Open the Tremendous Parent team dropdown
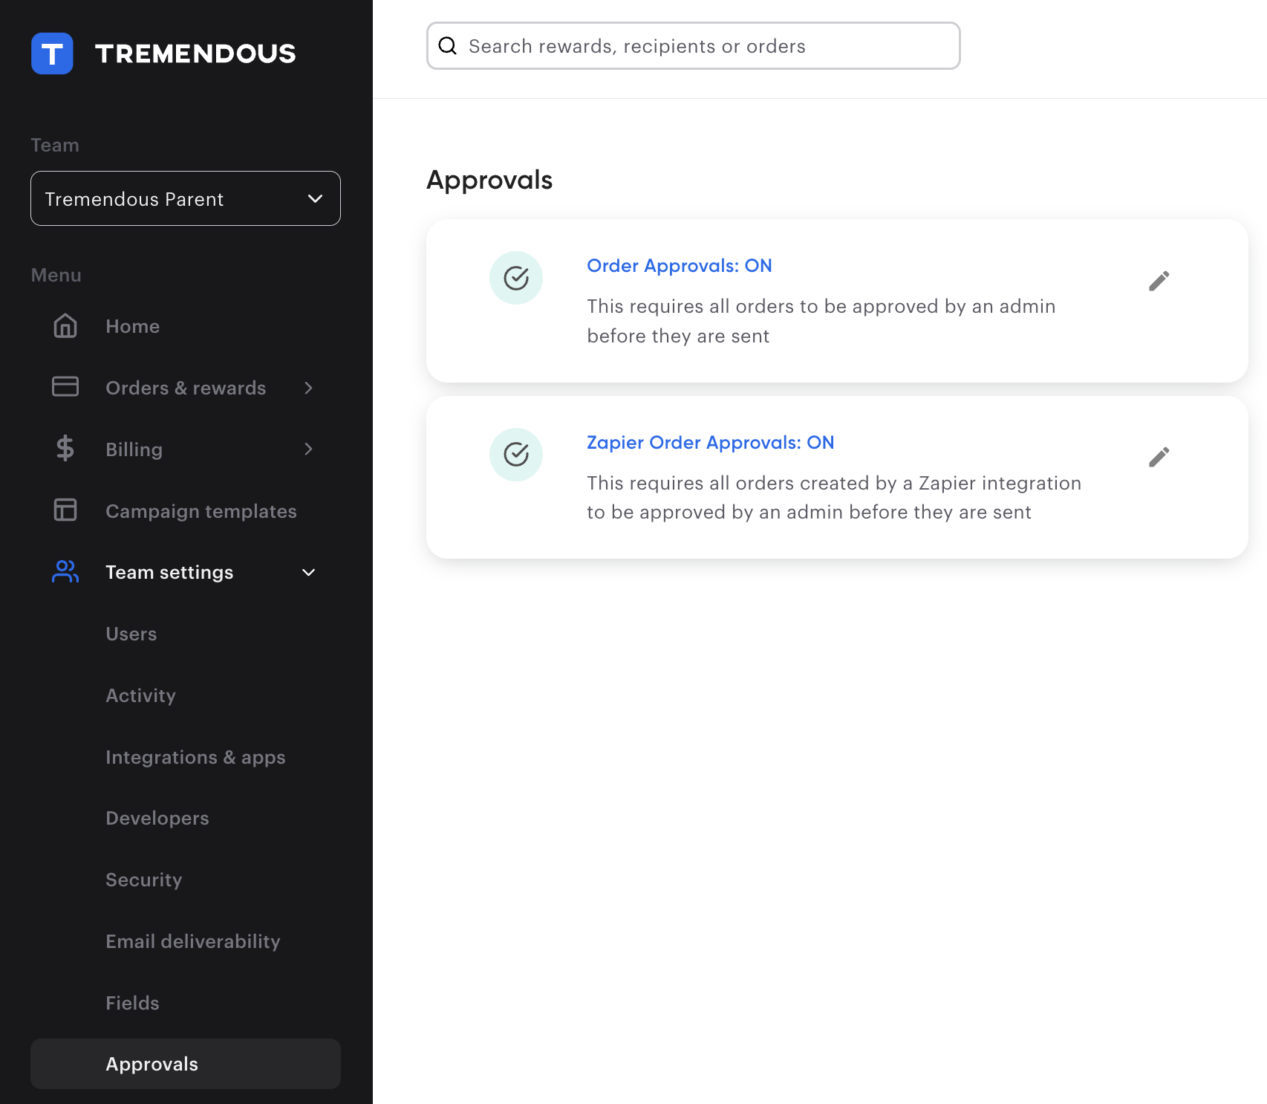The image size is (1267, 1104). coord(186,198)
